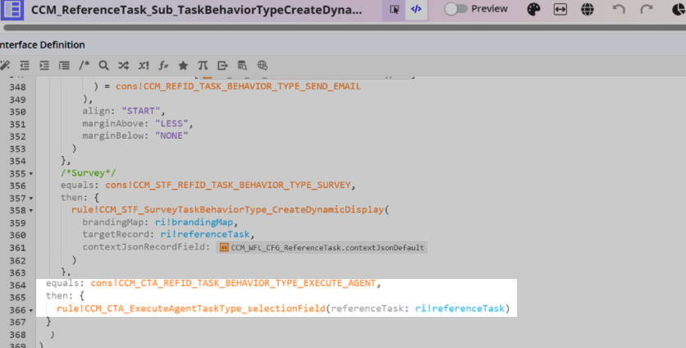Viewport: 686px width, 348px height.
Task: Toggle comment with the /* icon
Action: (84, 66)
